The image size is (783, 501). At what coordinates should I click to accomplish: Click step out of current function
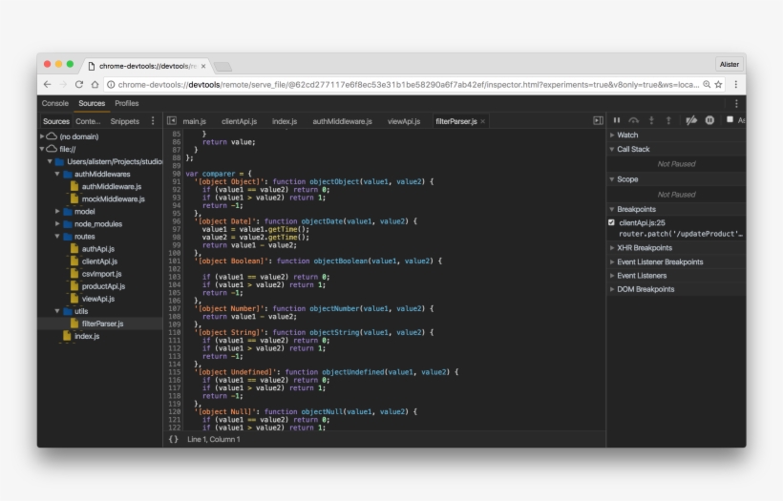pos(668,120)
